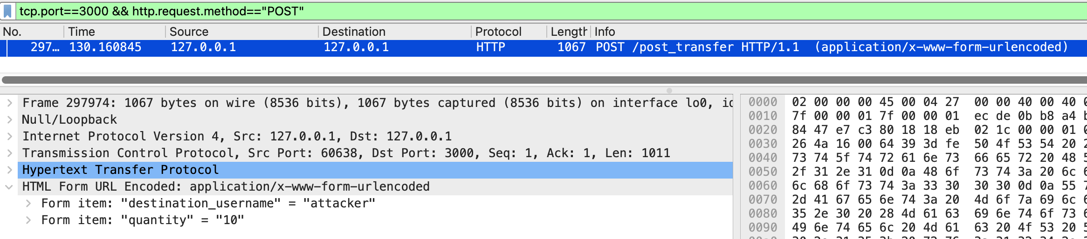The image size is (1087, 239).
Task: Click the Source column header
Action: [x=233, y=32]
